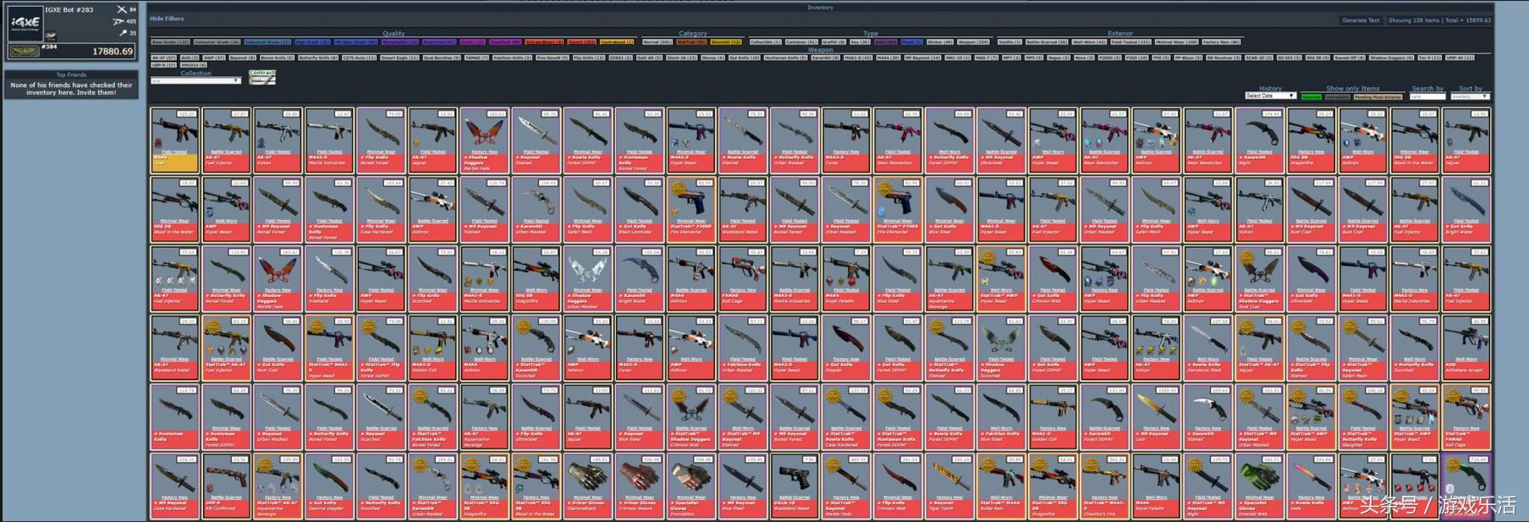Focus the Search by name field
Viewport: 1529px width, 522px height.
point(1427,96)
